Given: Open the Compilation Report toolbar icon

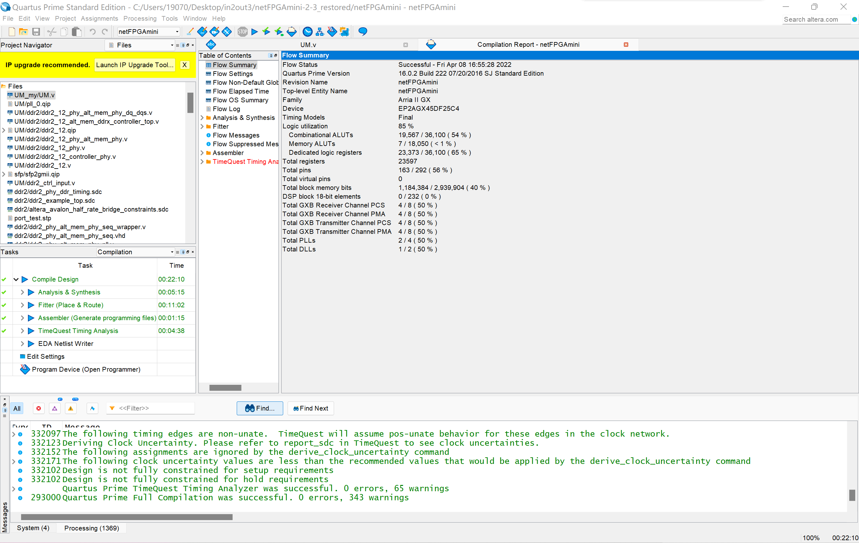Looking at the screenshot, I should point(291,32).
